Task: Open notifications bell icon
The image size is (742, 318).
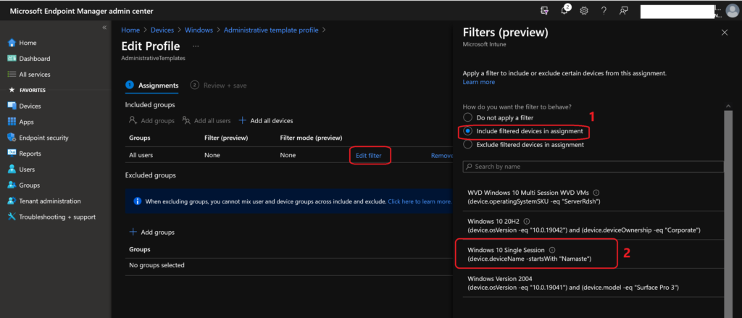Action: pyautogui.click(x=564, y=10)
